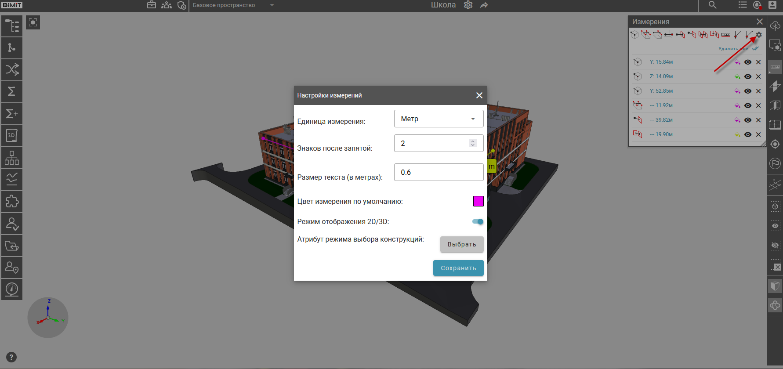Hide the Y: 15.84м measurement via eye icon
783x369 pixels.
tap(748, 62)
